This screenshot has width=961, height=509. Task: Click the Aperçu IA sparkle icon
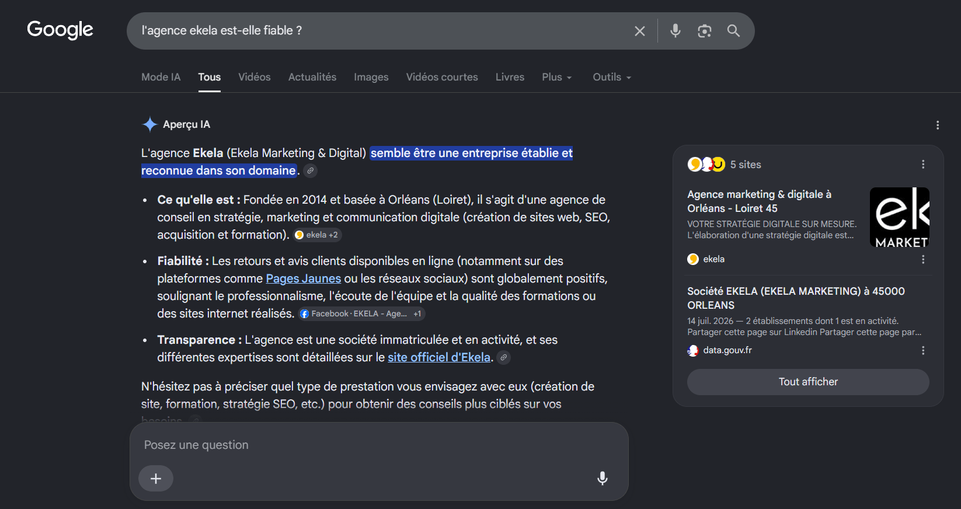(x=150, y=124)
